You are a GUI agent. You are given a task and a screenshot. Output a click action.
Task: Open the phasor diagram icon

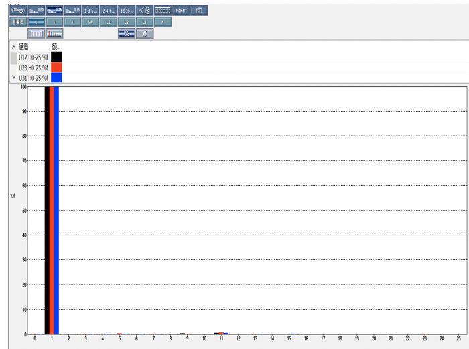coord(145,11)
